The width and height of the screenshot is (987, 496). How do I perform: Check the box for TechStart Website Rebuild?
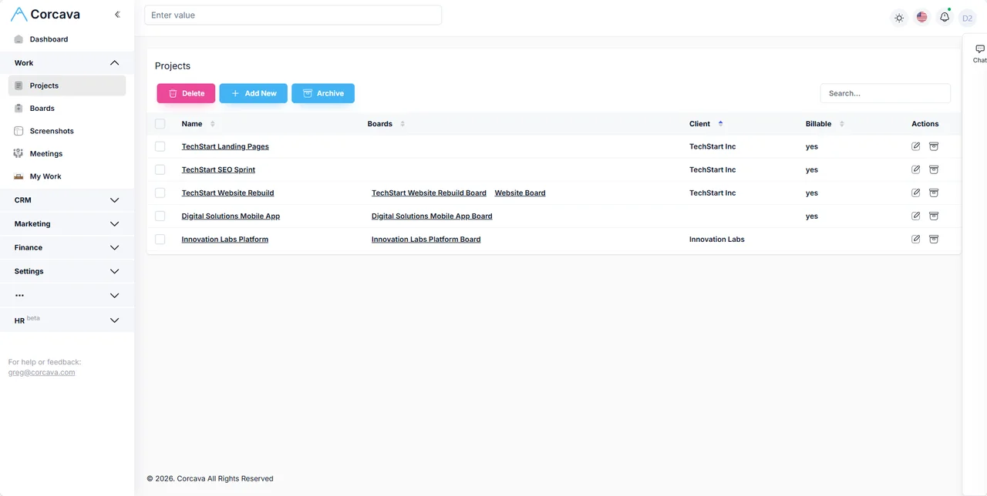pos(160,193)
